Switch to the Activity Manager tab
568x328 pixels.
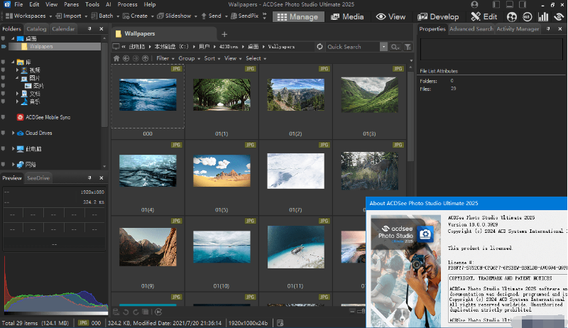coord(518,28)
